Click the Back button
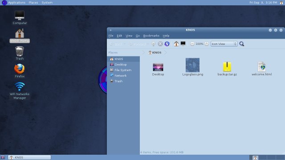Image resolution: width=285 pixels, height=160 pixels. click(116, 44)
